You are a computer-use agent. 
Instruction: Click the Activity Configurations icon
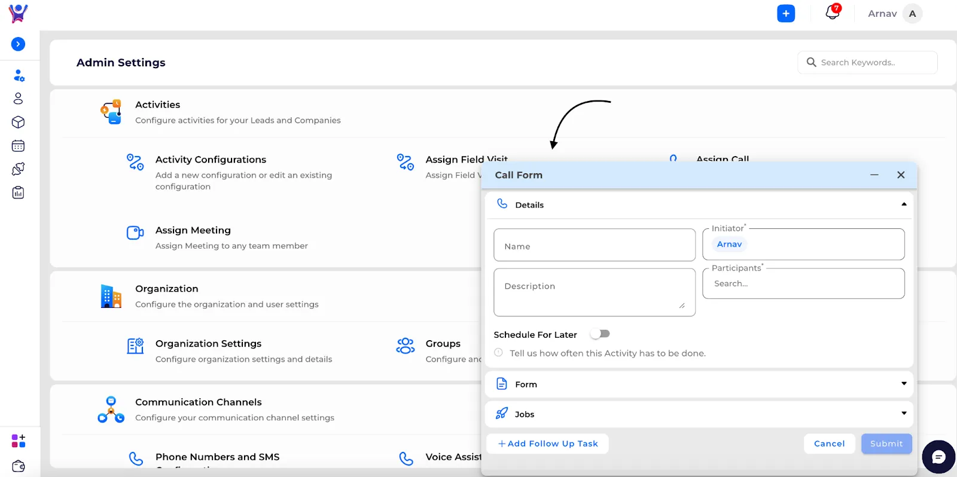click(x=135, y=162)
